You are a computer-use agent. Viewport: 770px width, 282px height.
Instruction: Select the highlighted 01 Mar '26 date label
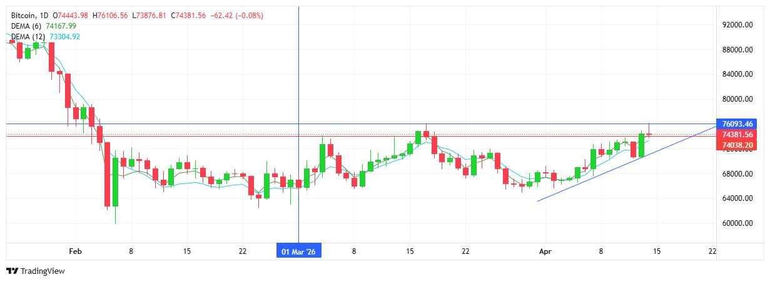[x=298, y=251]
